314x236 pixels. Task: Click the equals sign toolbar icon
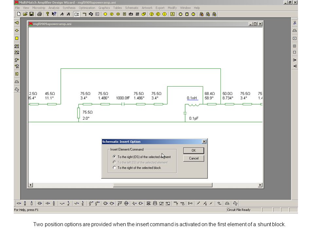point(137,14)
